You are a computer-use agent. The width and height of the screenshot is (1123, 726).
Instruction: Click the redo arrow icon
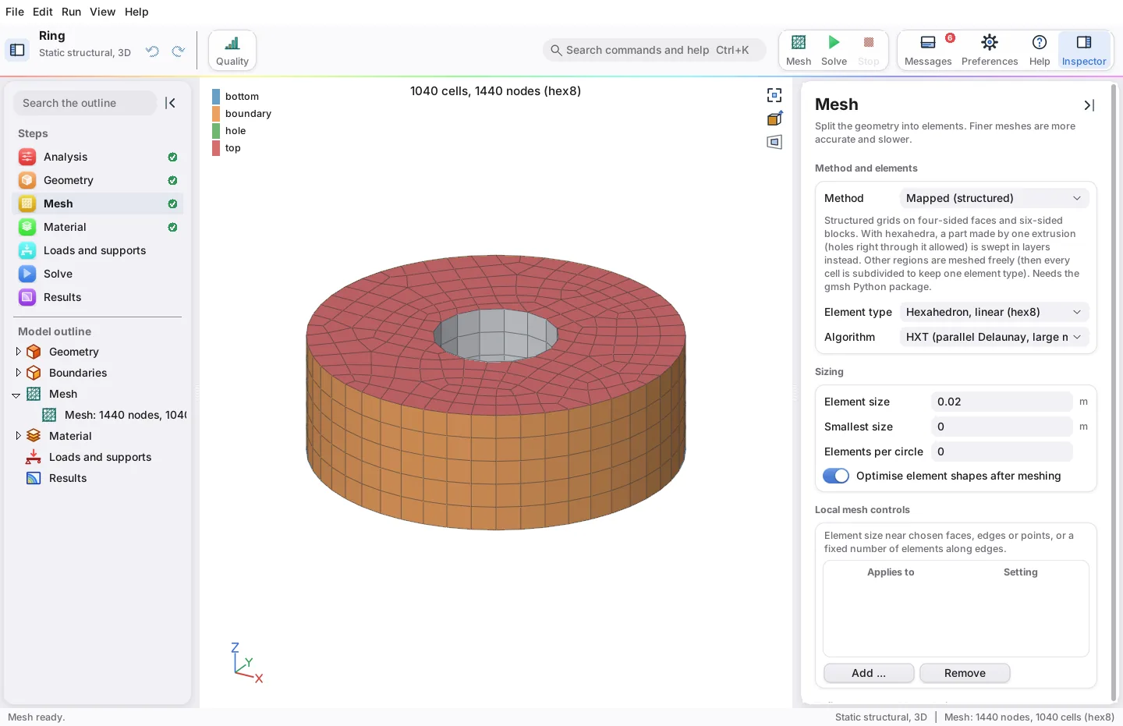pos(178,51)
